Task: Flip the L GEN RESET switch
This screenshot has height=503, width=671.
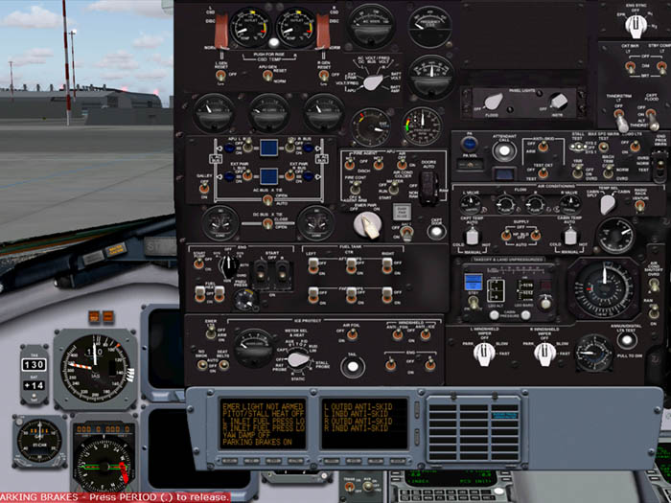Action: point(220,76)
